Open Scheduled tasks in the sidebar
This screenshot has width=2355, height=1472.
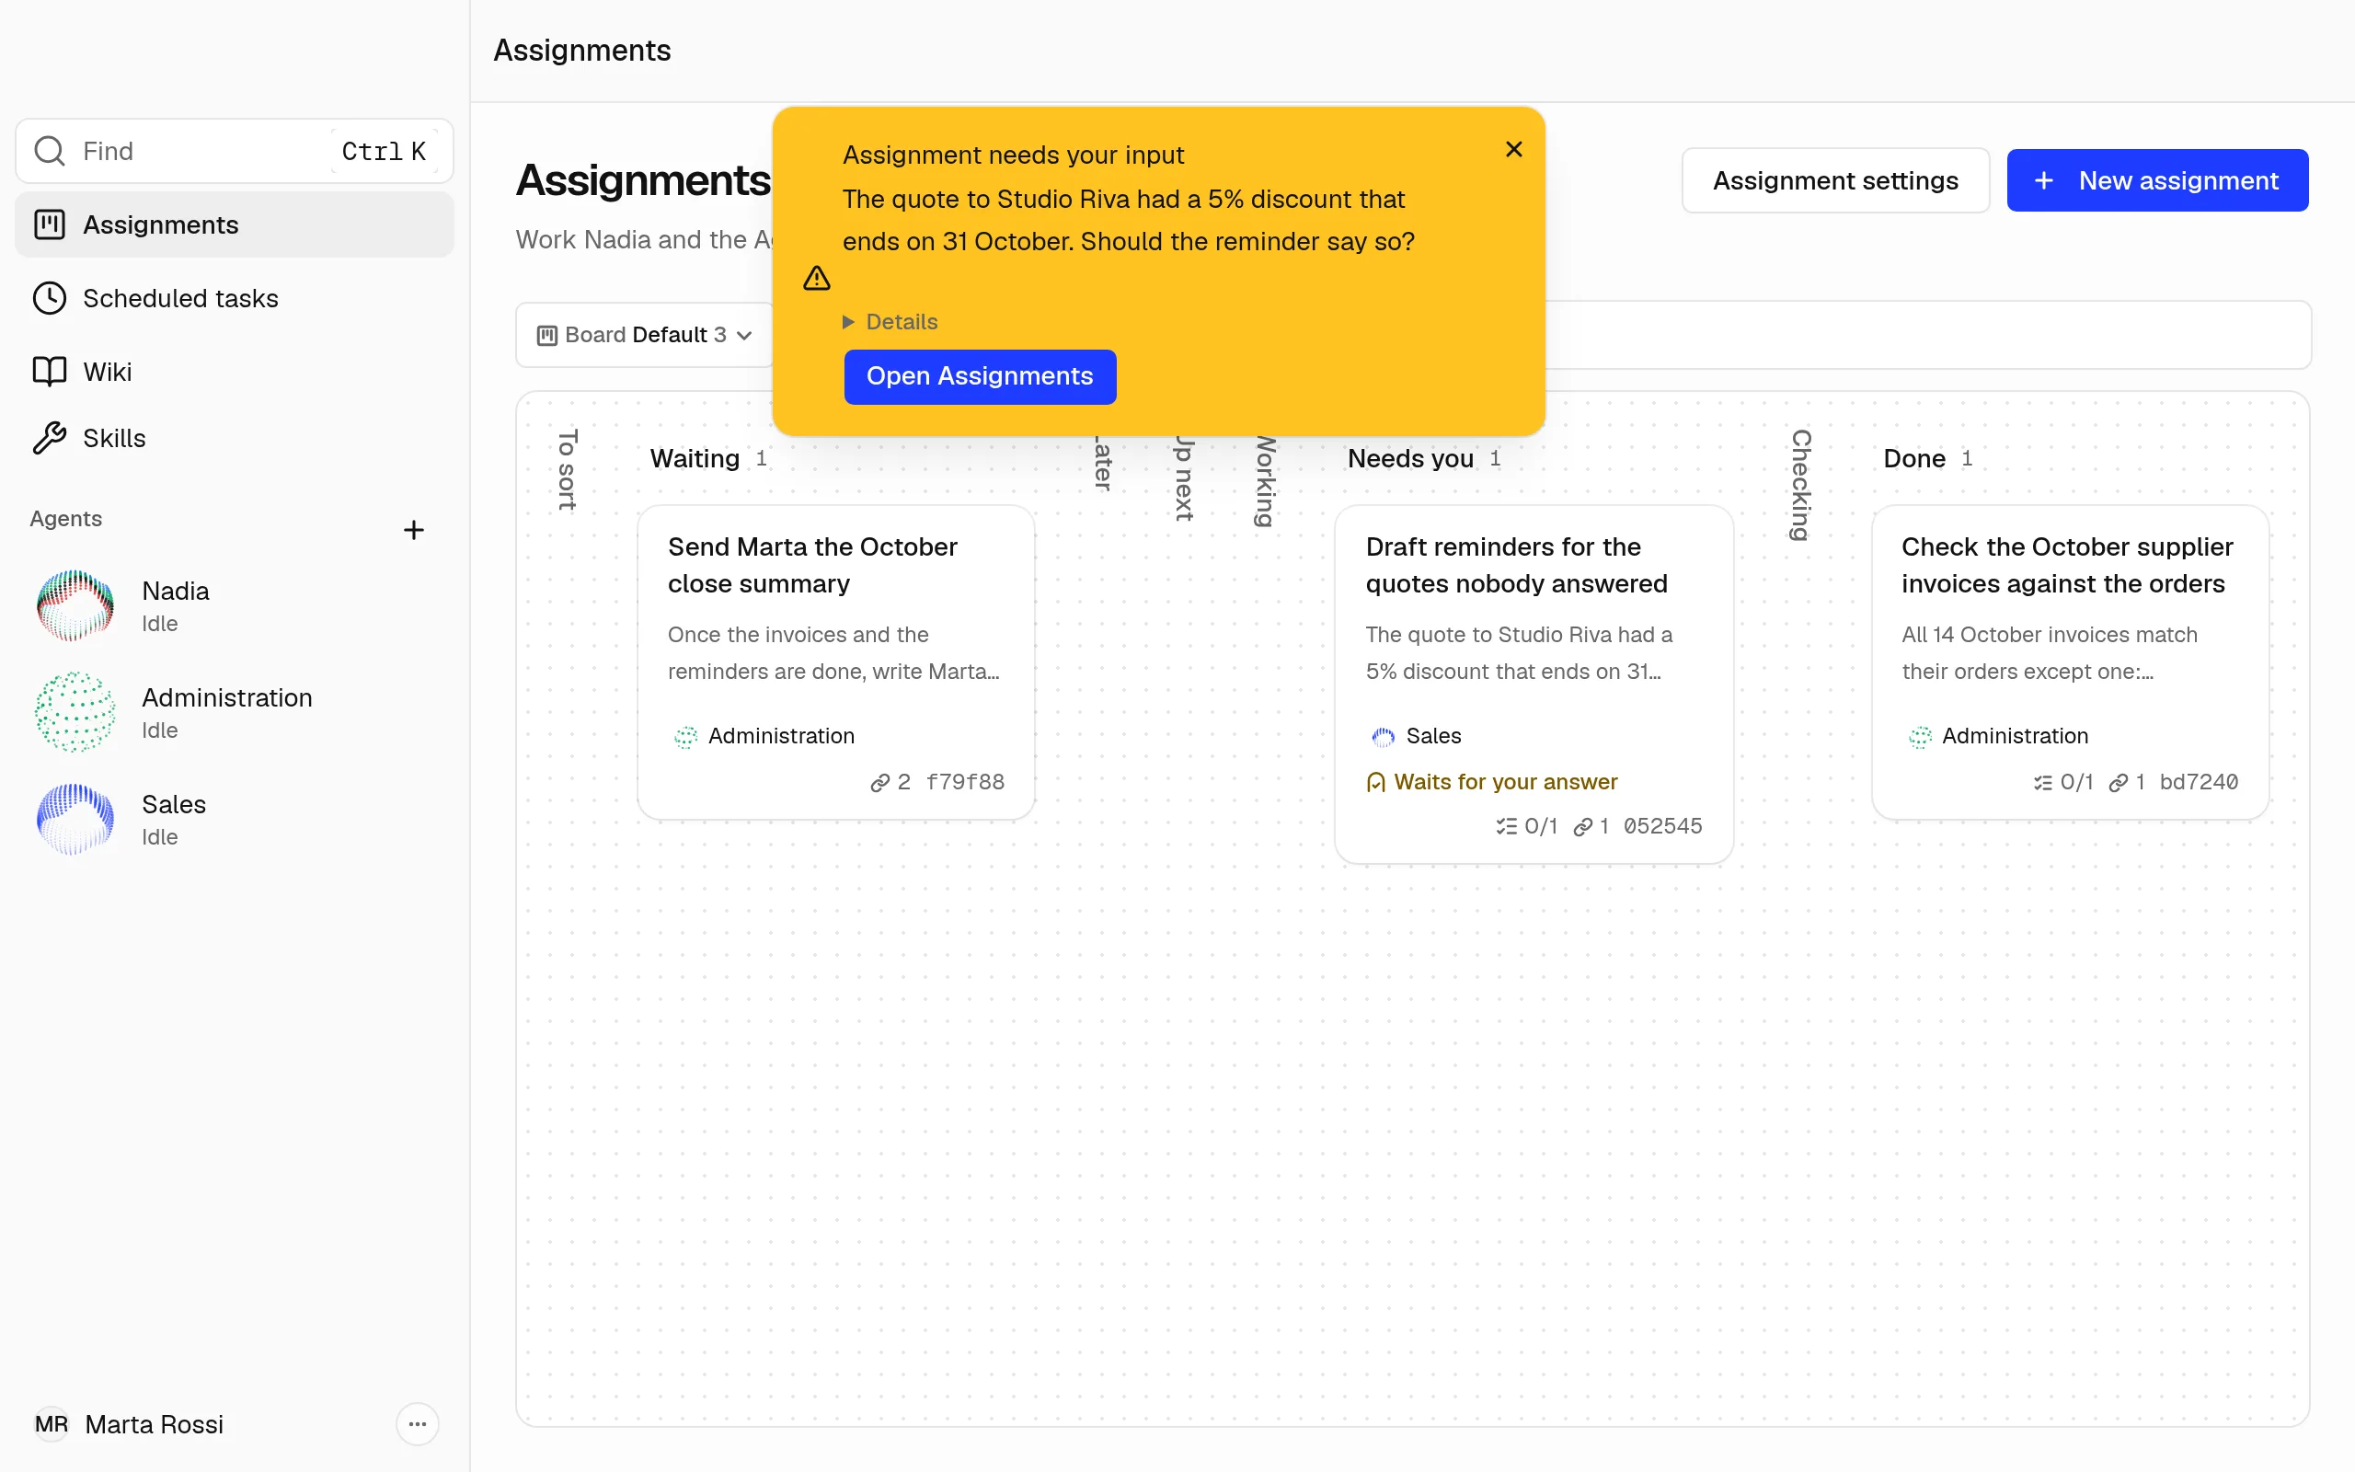pyautogui.click(x=235, y=298)
